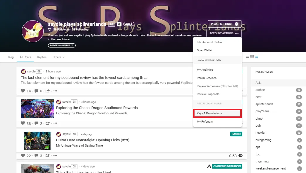Open Exploring the Chaos: Dragon Soulbound Rewards title
This screenshot has width=306, height=173.
click(97, 108)
